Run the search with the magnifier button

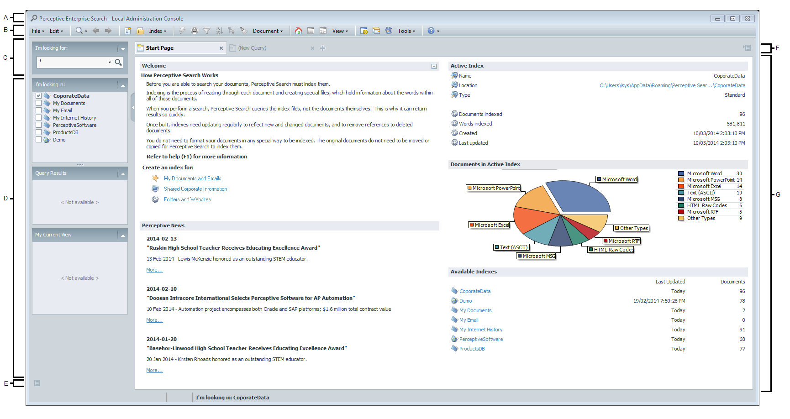(118, 62)
